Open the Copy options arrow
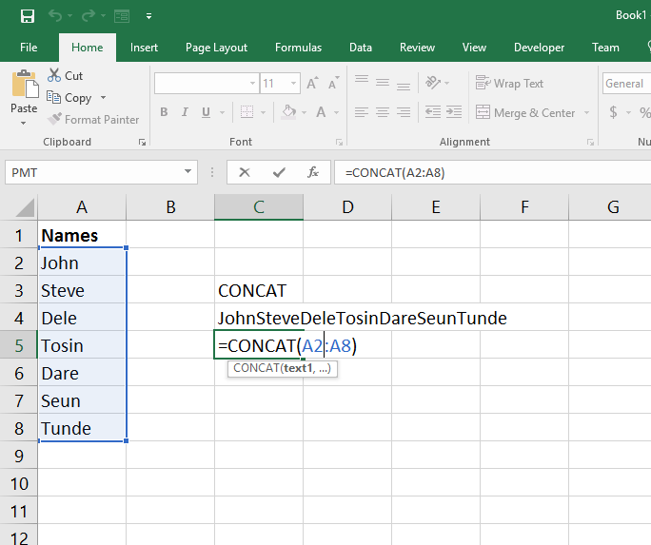 click(103, 98)
